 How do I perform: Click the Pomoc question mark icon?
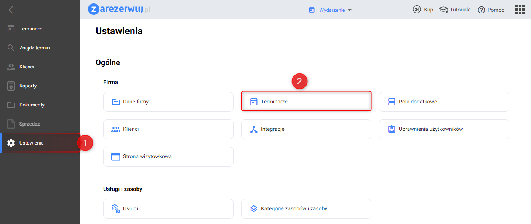pyautogui.click(x=481, y=10)
